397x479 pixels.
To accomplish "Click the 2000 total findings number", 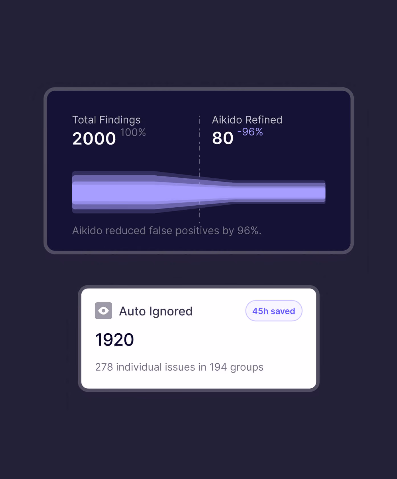I will click(x=94, y=139).
